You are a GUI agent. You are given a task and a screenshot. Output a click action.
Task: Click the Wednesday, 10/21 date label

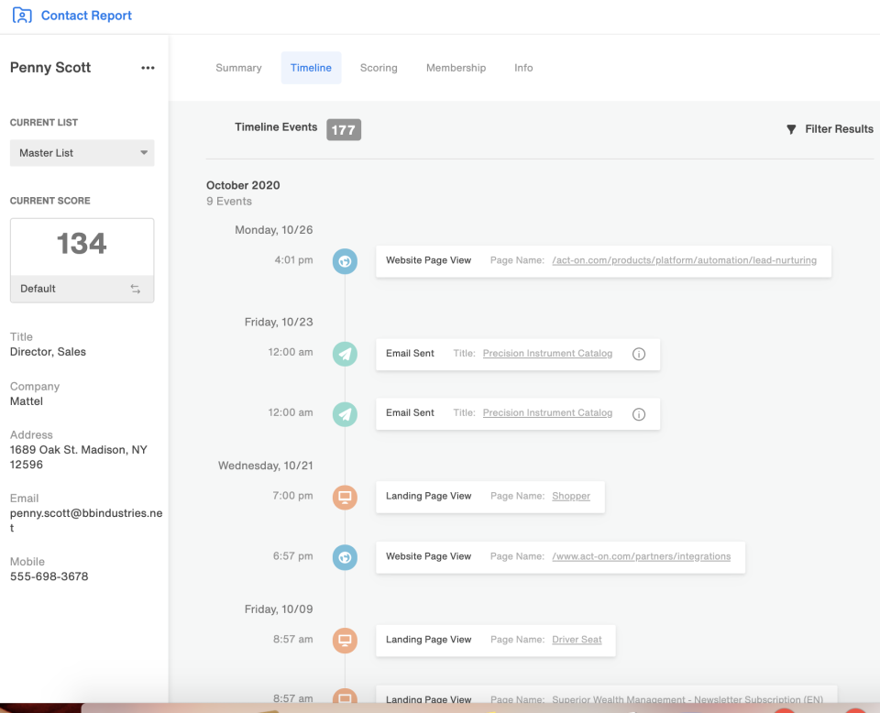point(266,466)
